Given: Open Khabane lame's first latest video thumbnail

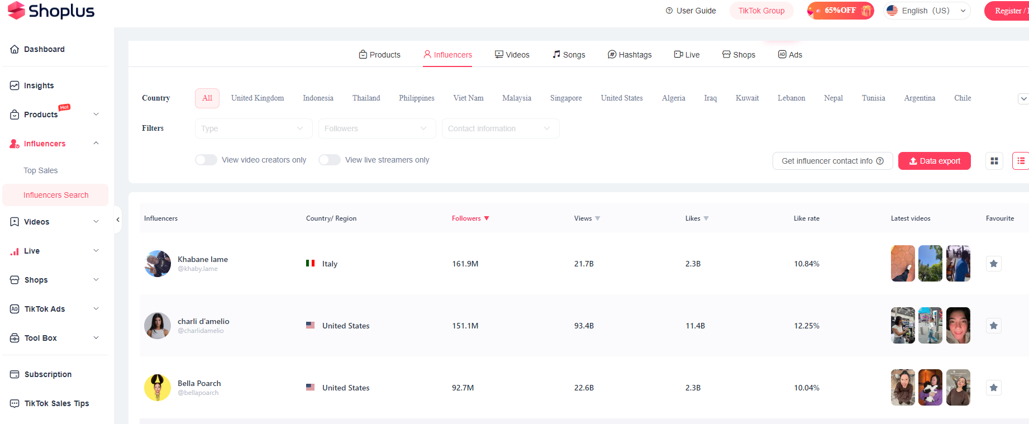Looking at the screenshot, I should (903, 264).
